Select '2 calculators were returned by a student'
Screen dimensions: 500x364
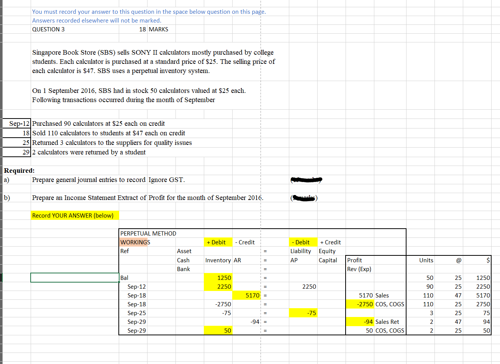(89, 152)
